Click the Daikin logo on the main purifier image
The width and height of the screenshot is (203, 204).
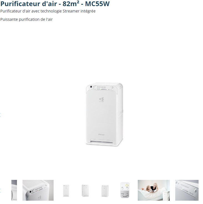click(x=101, y=134)
